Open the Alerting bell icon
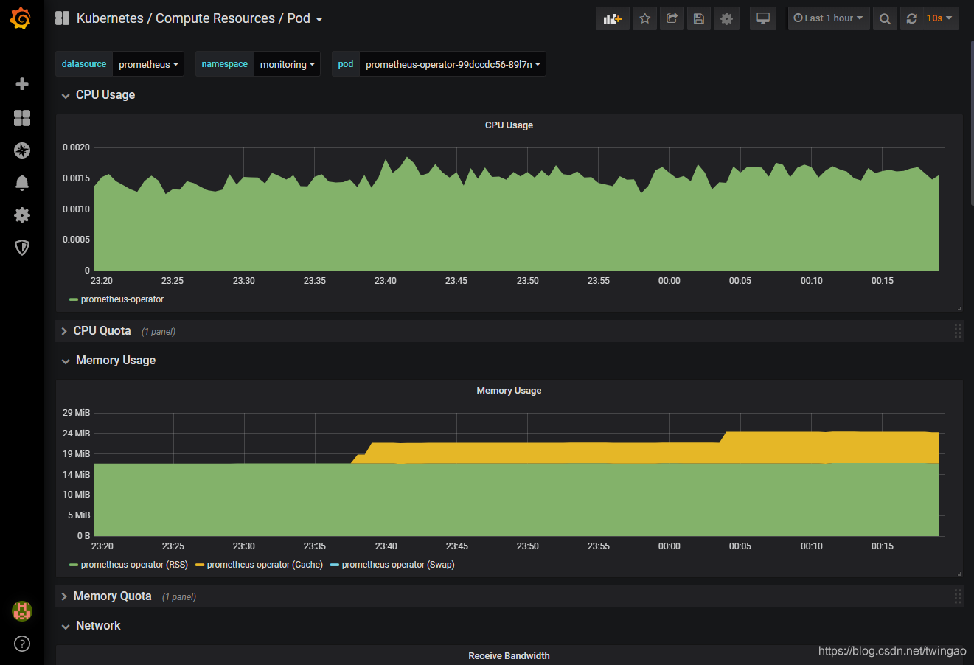974x665 pixels. [22, 183]
